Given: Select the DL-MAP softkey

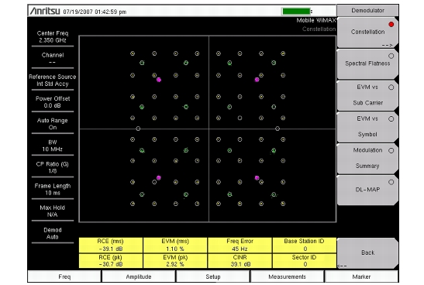Looking at the screenshot, I should click(x=367, y=191).
